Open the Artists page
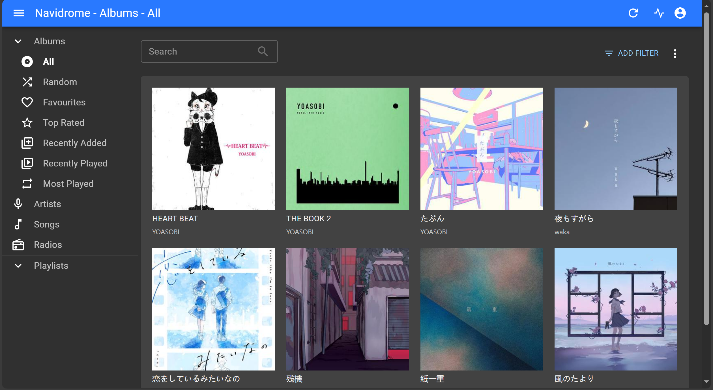Screen dimensions: 713x390 [47, 204]
